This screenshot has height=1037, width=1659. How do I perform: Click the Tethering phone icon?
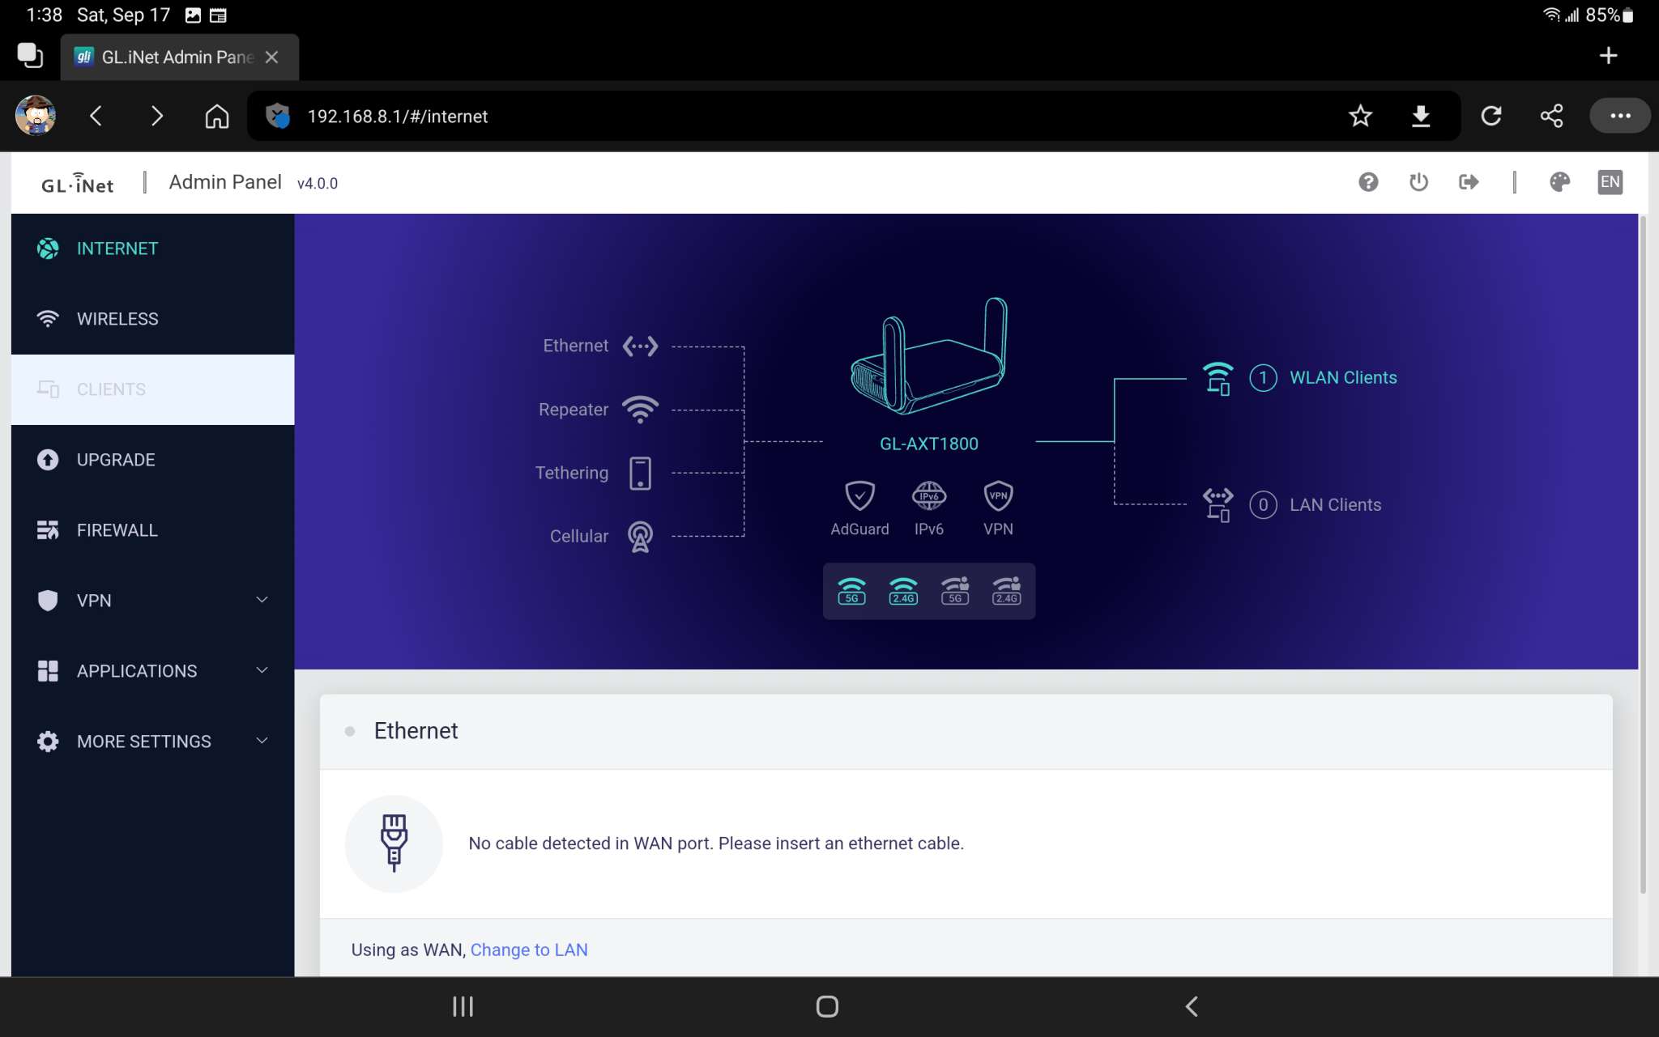(x=640, y=473)
